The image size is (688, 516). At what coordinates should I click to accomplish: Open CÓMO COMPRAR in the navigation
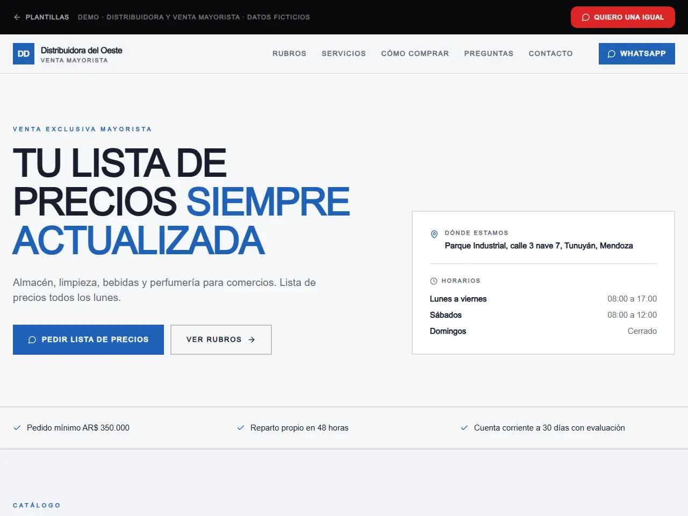coord(415,54)
